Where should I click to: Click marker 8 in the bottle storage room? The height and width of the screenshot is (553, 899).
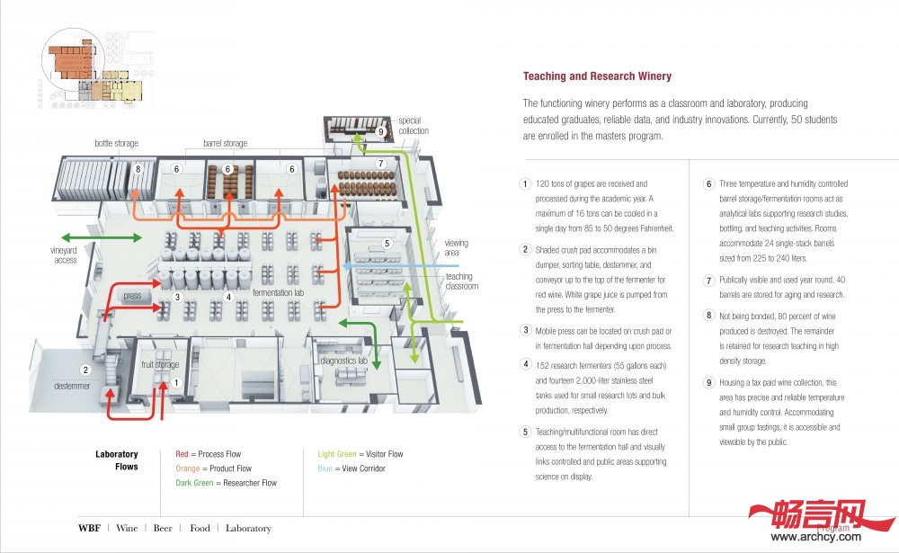[x=138, y=168]
